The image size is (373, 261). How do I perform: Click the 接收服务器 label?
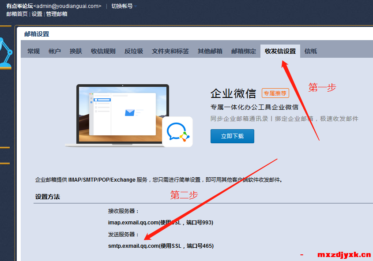pyautogui.click(x=124, y=211)
